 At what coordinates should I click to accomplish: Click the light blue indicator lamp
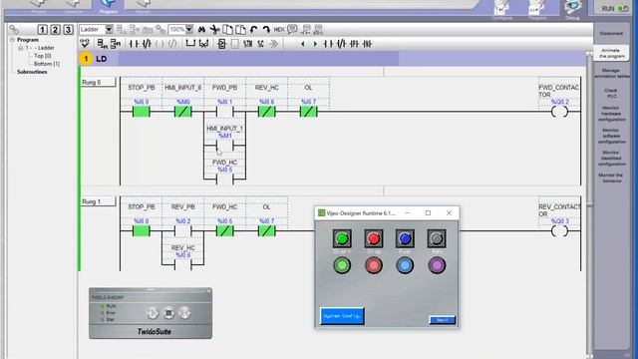click(405, 265)
